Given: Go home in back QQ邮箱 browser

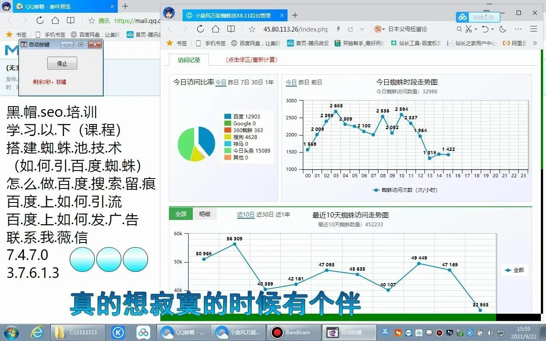Looking at the screenshot, I should pyautogui.click(x=55, y=20).
